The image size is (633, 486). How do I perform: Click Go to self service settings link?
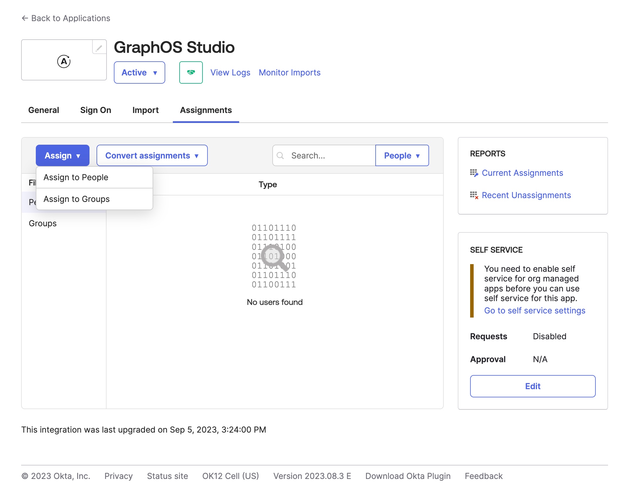(535, 310)
